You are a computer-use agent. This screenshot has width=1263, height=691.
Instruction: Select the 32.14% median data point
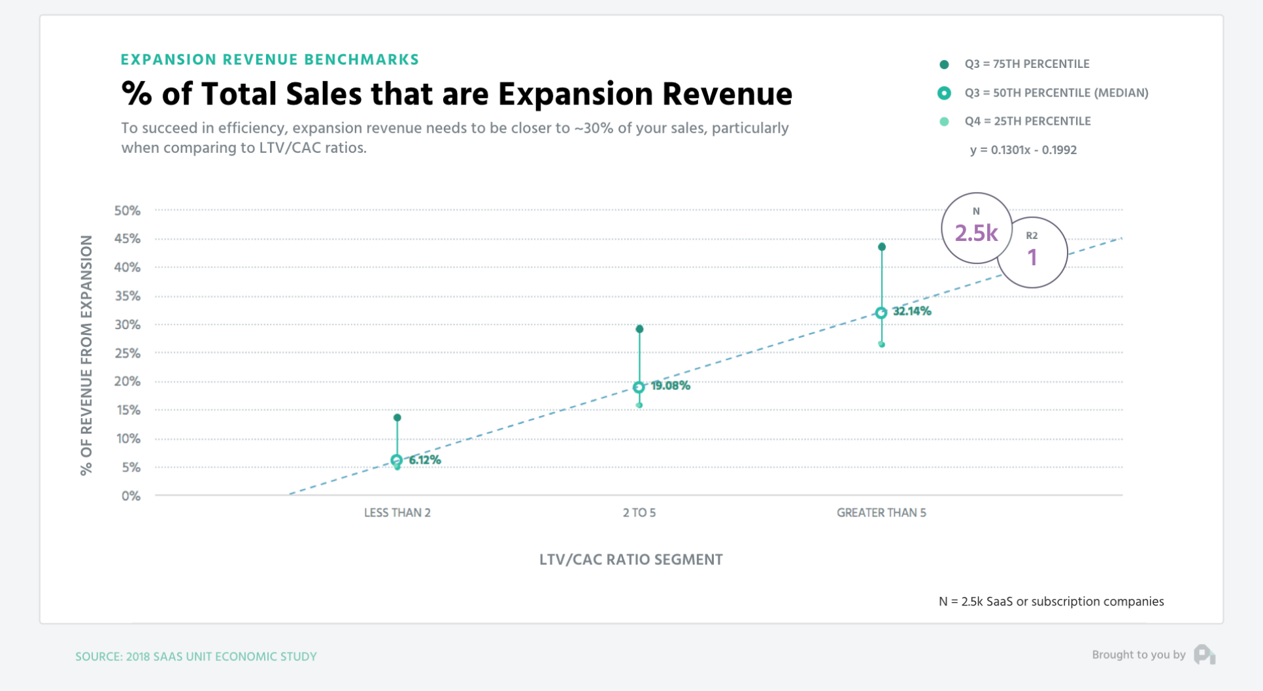click(881, 313)
